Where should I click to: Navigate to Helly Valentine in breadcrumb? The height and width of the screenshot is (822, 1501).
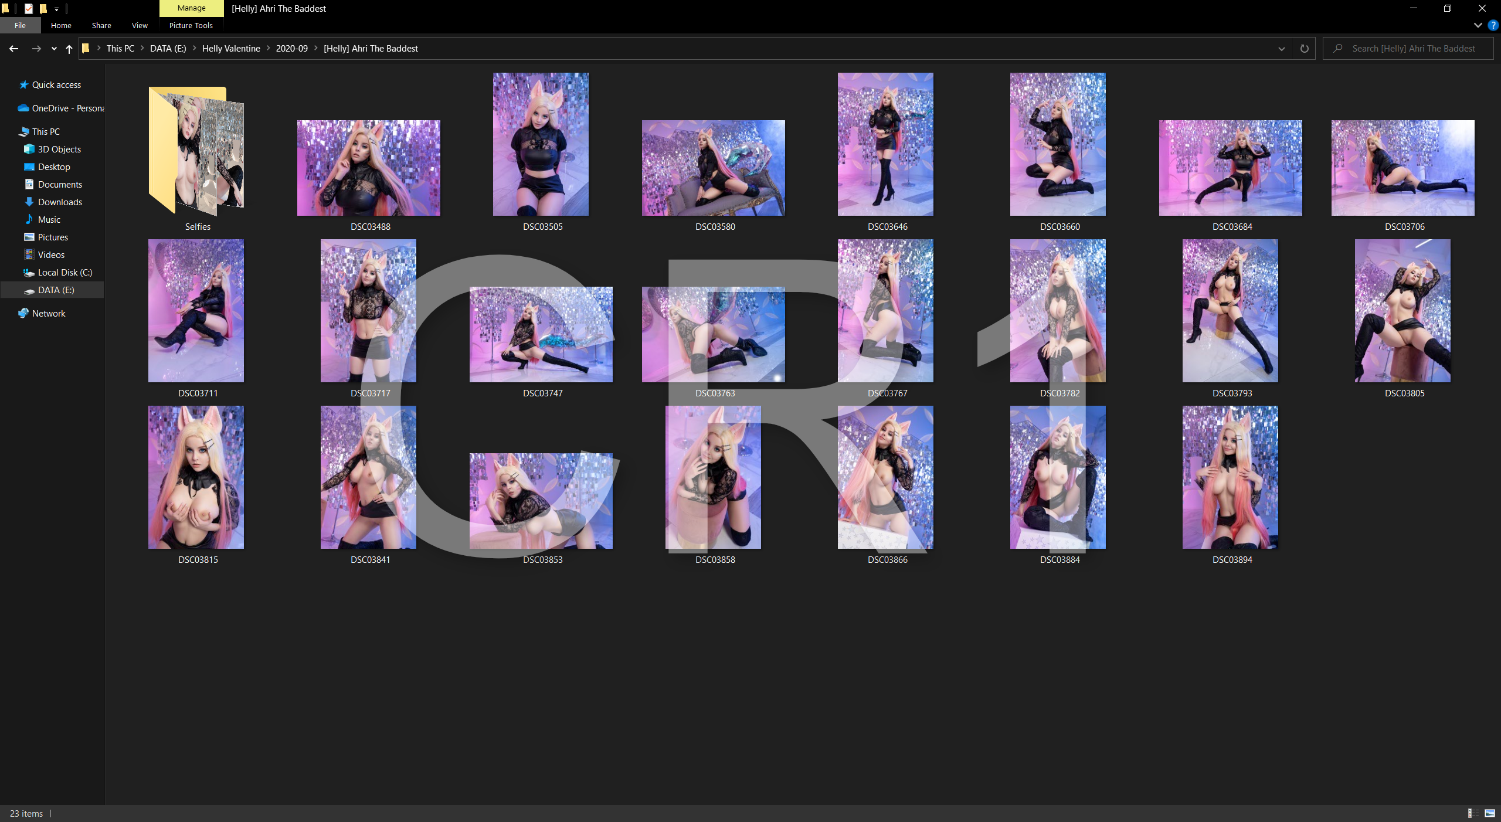(x=230, y=49)
